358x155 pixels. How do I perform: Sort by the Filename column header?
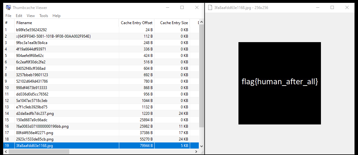67,23
